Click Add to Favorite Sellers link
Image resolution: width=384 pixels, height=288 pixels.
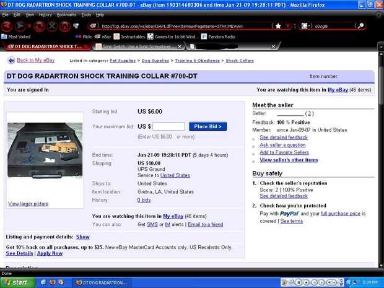point(284,152)
